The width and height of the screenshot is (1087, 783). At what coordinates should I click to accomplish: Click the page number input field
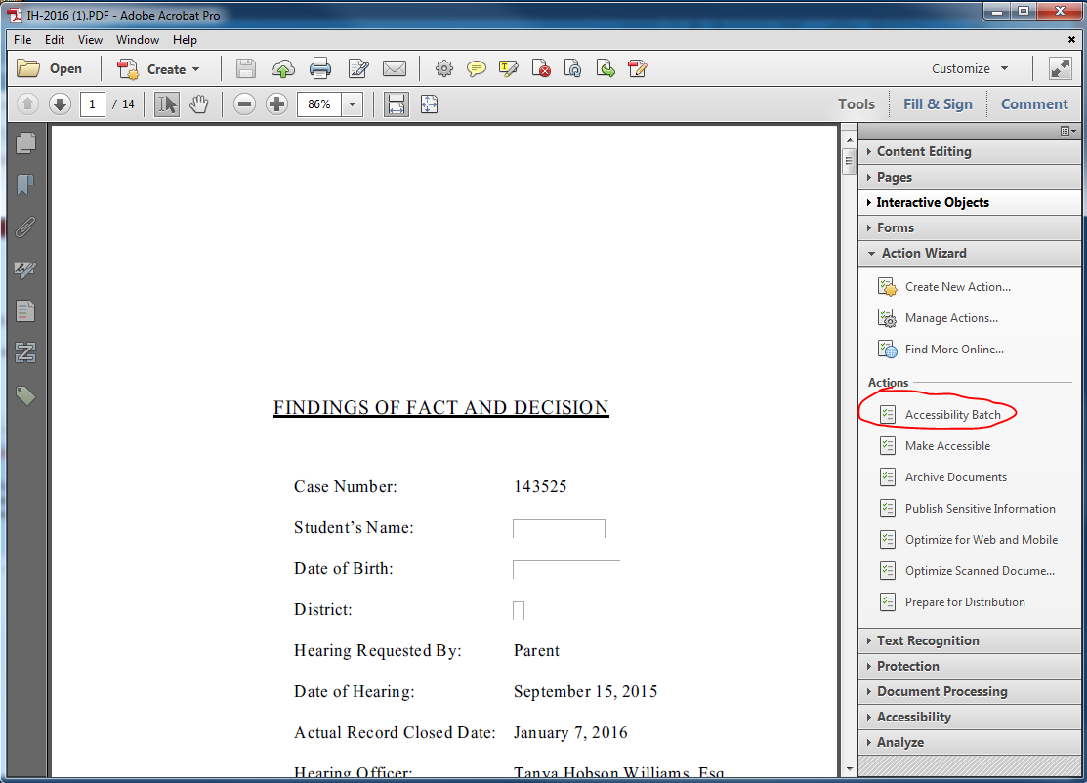click(93, 103)
